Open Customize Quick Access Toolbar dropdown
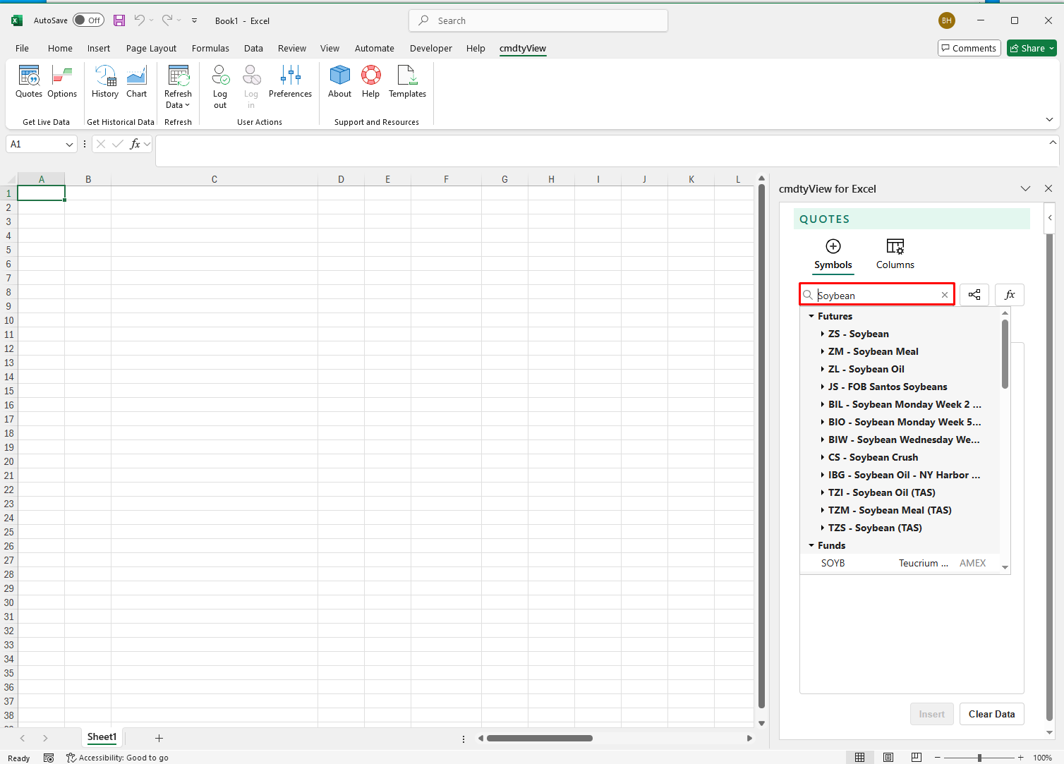Viewport: 1064px width, 764px height. click(195, 20)
